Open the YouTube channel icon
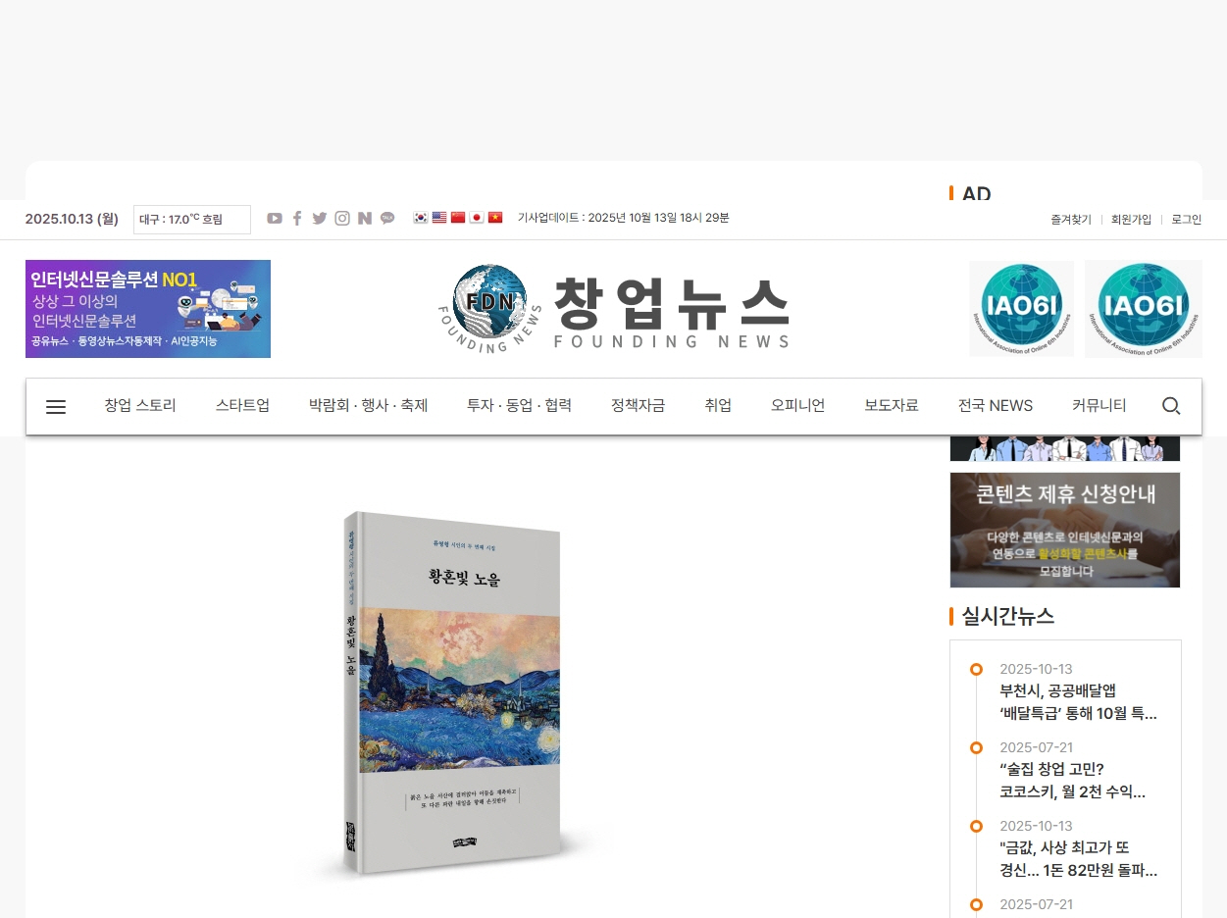 (x=275, y=219)
